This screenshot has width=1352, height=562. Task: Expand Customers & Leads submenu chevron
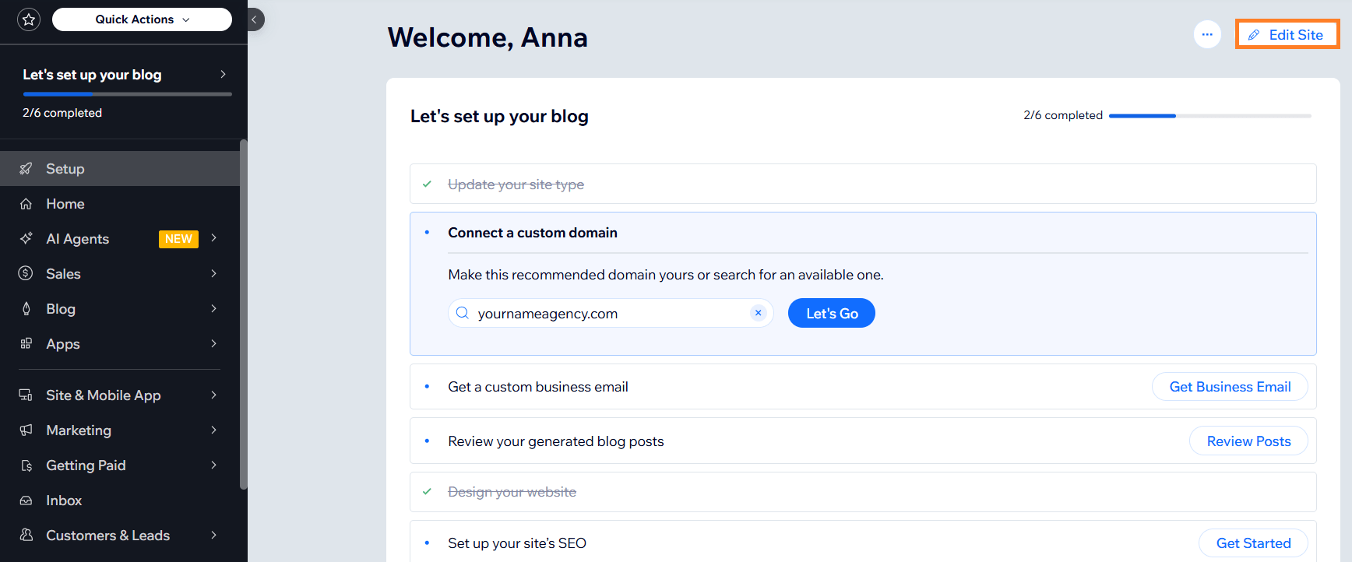click(213, 536)
